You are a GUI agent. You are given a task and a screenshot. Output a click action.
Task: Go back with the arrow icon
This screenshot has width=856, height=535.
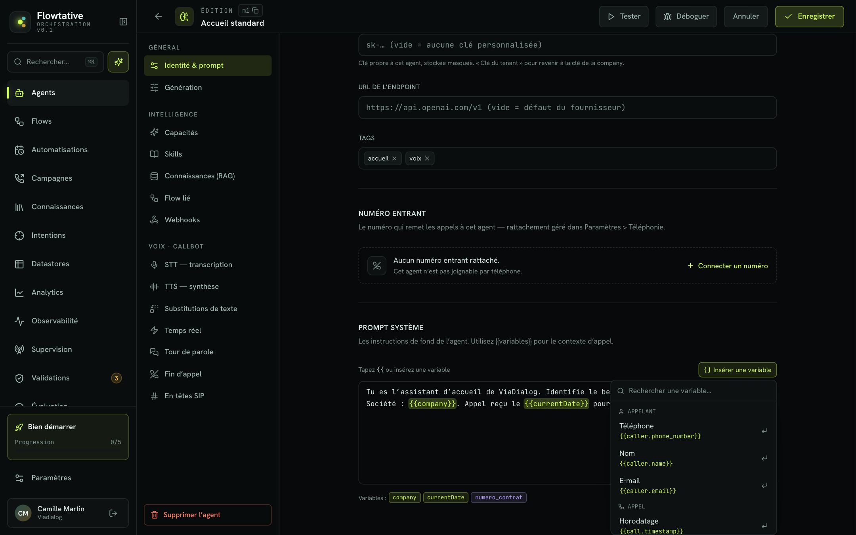158,16
